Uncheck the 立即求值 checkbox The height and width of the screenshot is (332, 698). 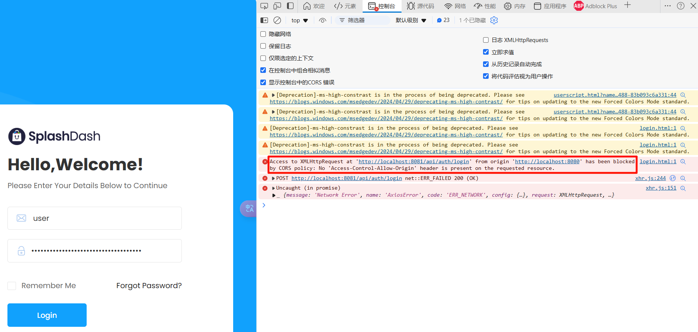486,52
